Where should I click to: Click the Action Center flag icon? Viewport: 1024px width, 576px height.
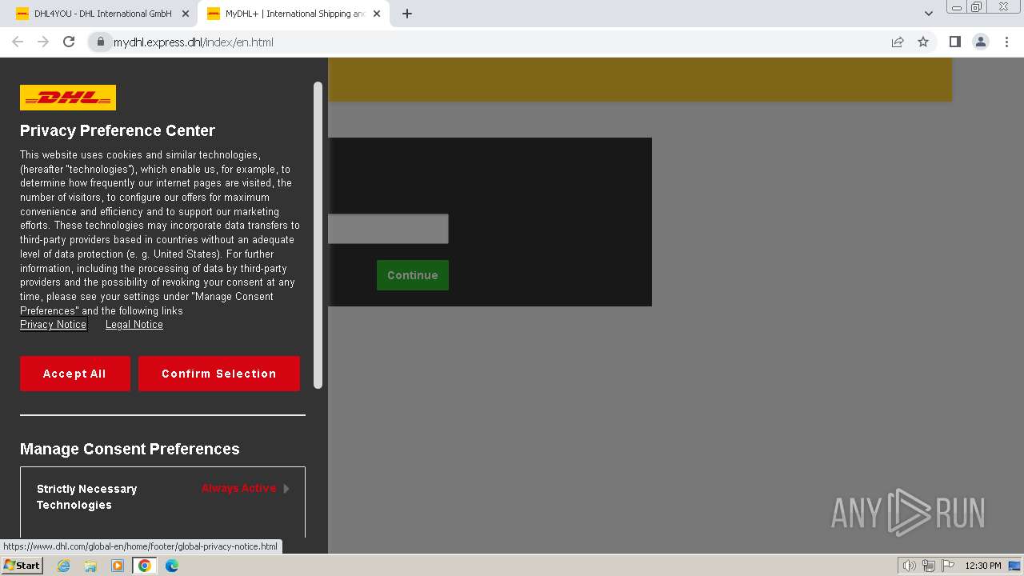click(947, 566)
